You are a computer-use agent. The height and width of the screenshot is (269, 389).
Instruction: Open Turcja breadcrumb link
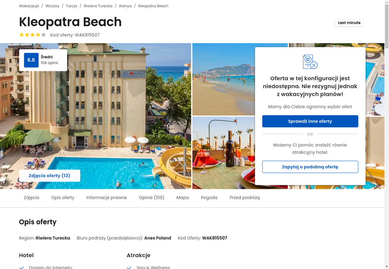(71, 6)
